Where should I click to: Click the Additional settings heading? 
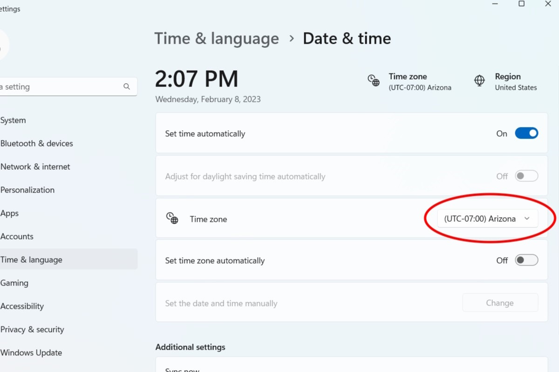coord(190,347)
